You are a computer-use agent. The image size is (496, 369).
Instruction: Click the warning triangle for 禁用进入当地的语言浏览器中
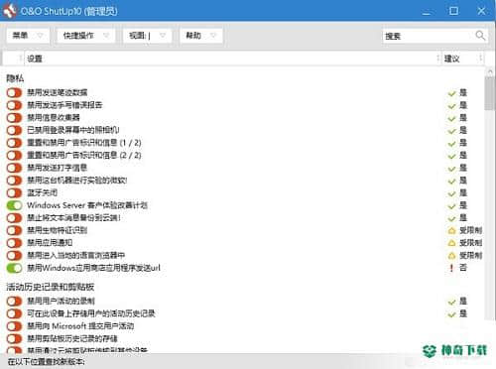coord(451,256)
